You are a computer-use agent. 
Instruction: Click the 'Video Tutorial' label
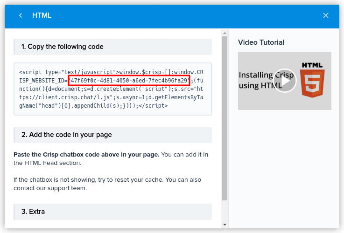(x=261, y=42)
